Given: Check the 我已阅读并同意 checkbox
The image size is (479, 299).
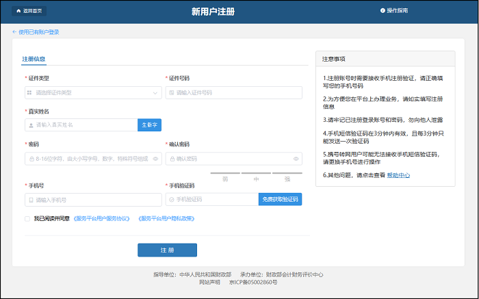Looking at the screenshot, I should pyautogui.click(x=27, y=218).
